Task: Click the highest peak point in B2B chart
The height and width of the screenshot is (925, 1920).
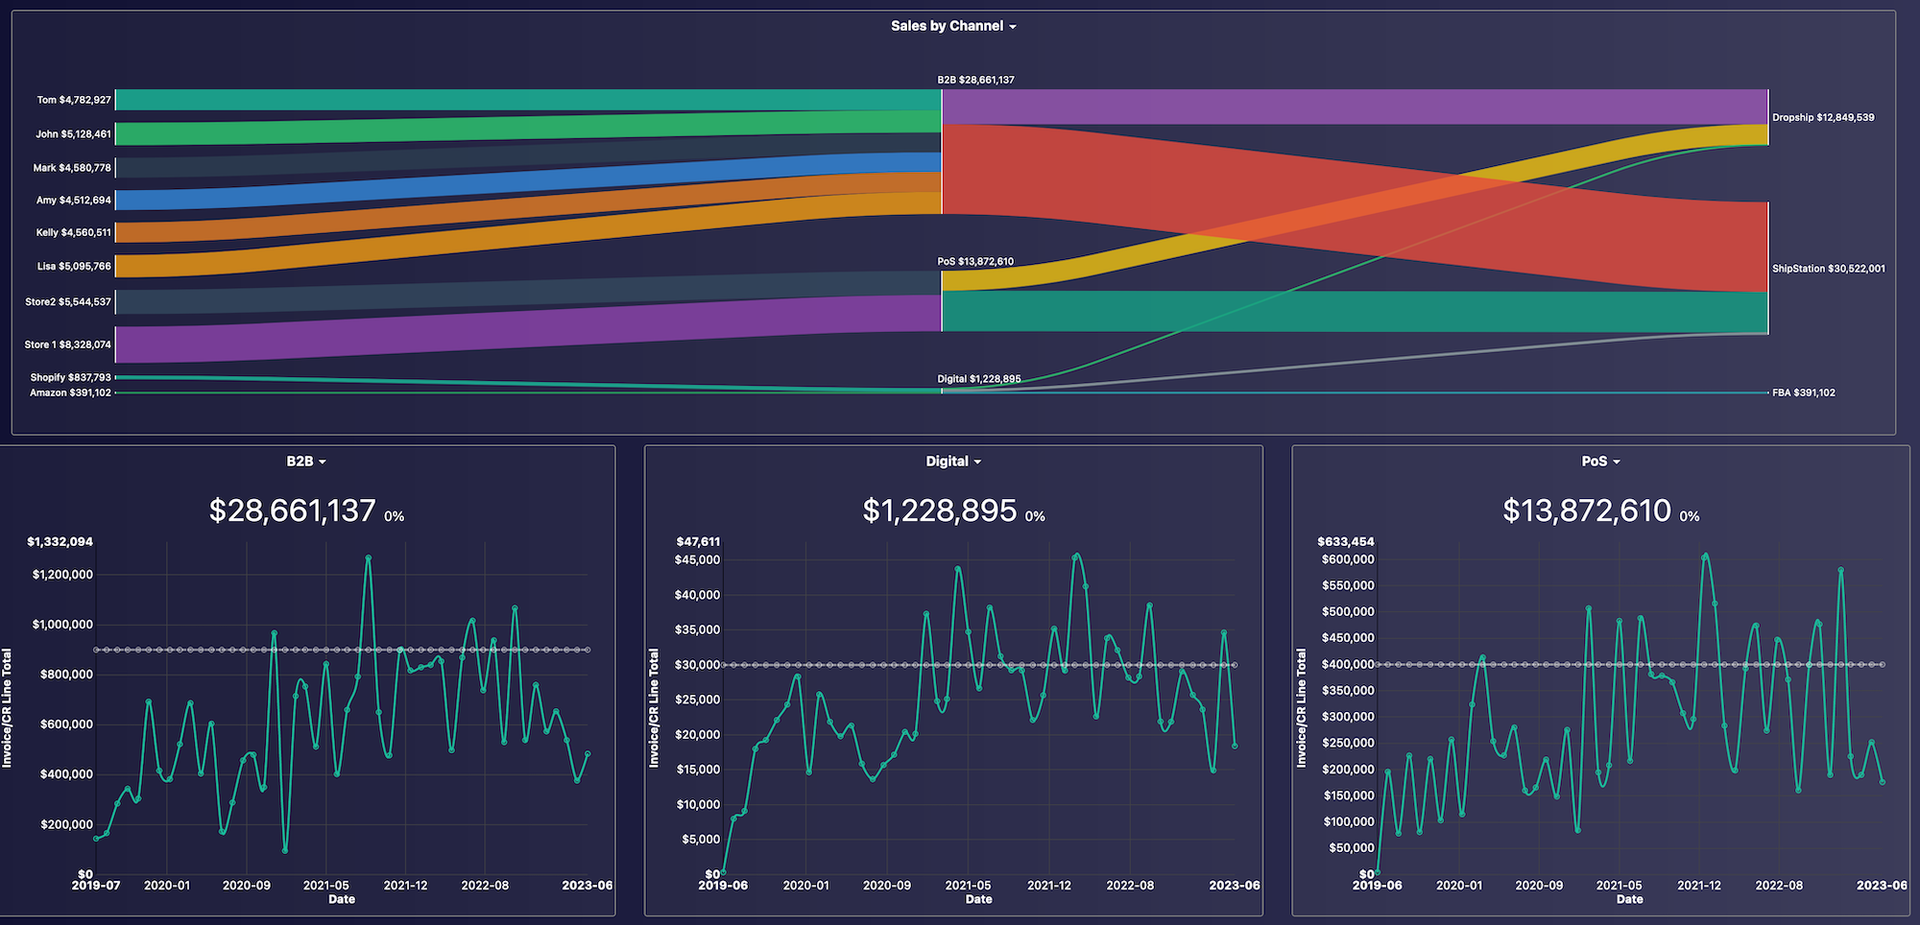Action: tap(369, 557)
